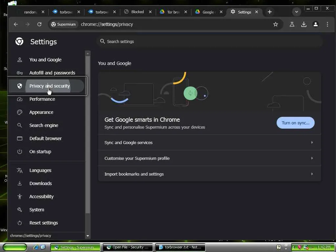Click the Chrome logo beside Settings title

tap(19, 42)
